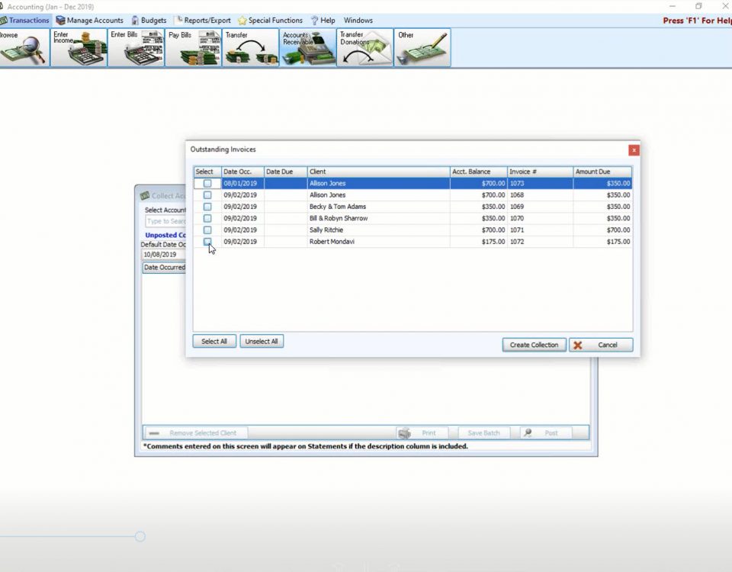Open the Enter Income toolbar icon
The width and height of the screenshot is (732, 572).
pyautogui.click(x=79, y=48)
